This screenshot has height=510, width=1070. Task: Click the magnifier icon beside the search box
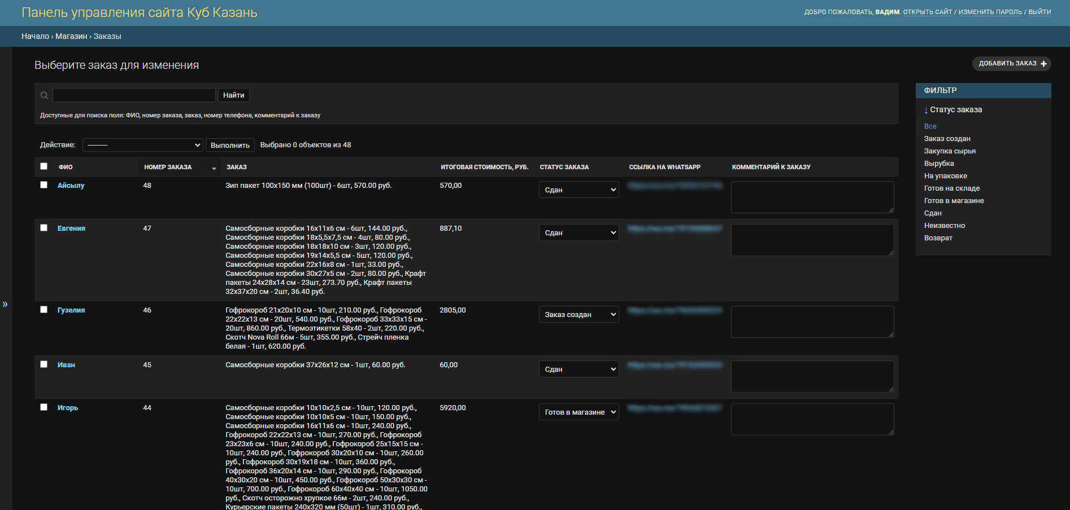click(x=44, y=95)
